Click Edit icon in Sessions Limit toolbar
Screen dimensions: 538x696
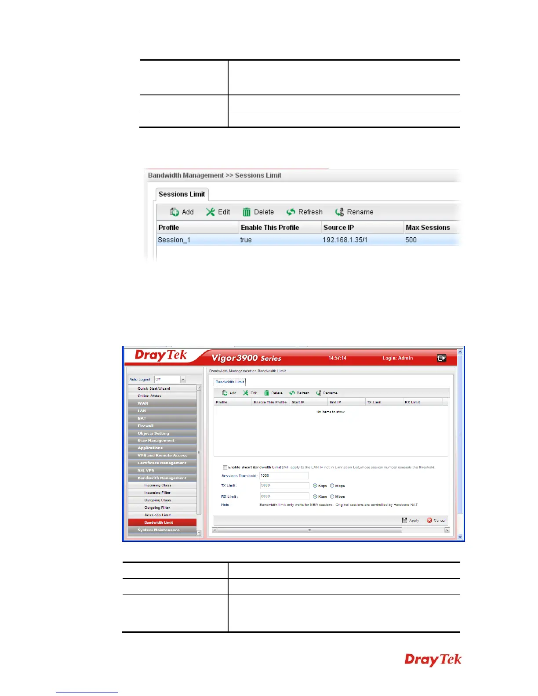pyautogui.click(x=211, y=212)
